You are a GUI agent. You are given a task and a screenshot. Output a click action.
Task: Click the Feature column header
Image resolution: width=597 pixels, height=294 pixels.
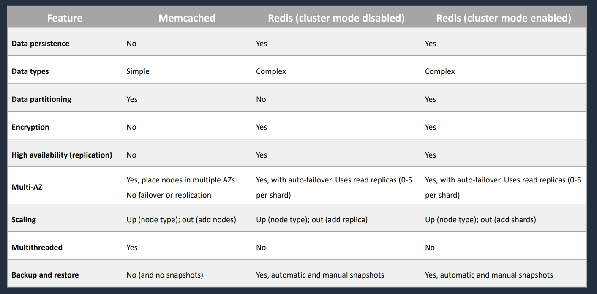pos(65,18)
